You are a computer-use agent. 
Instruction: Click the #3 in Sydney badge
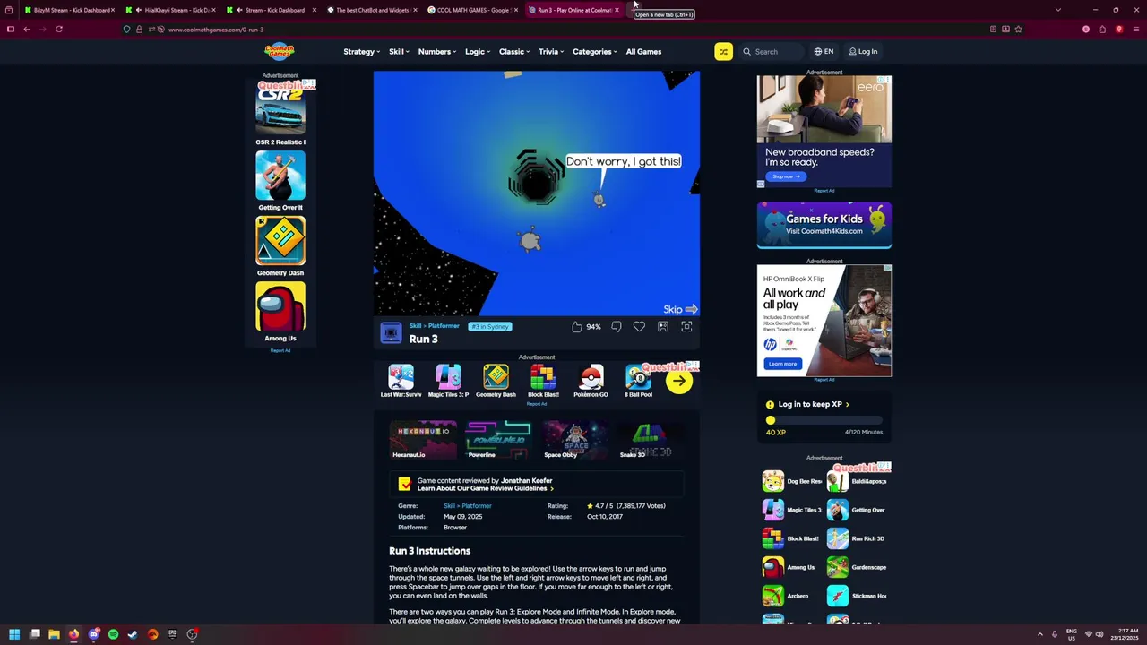pyautogui.click(x=490, y=327)
